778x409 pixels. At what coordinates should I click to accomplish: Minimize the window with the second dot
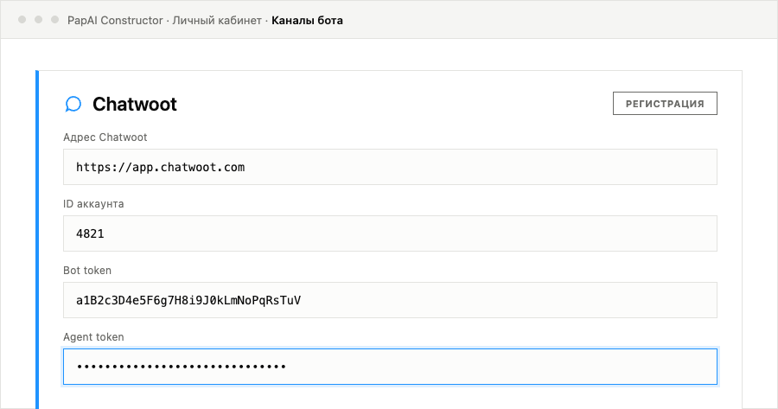38,20
